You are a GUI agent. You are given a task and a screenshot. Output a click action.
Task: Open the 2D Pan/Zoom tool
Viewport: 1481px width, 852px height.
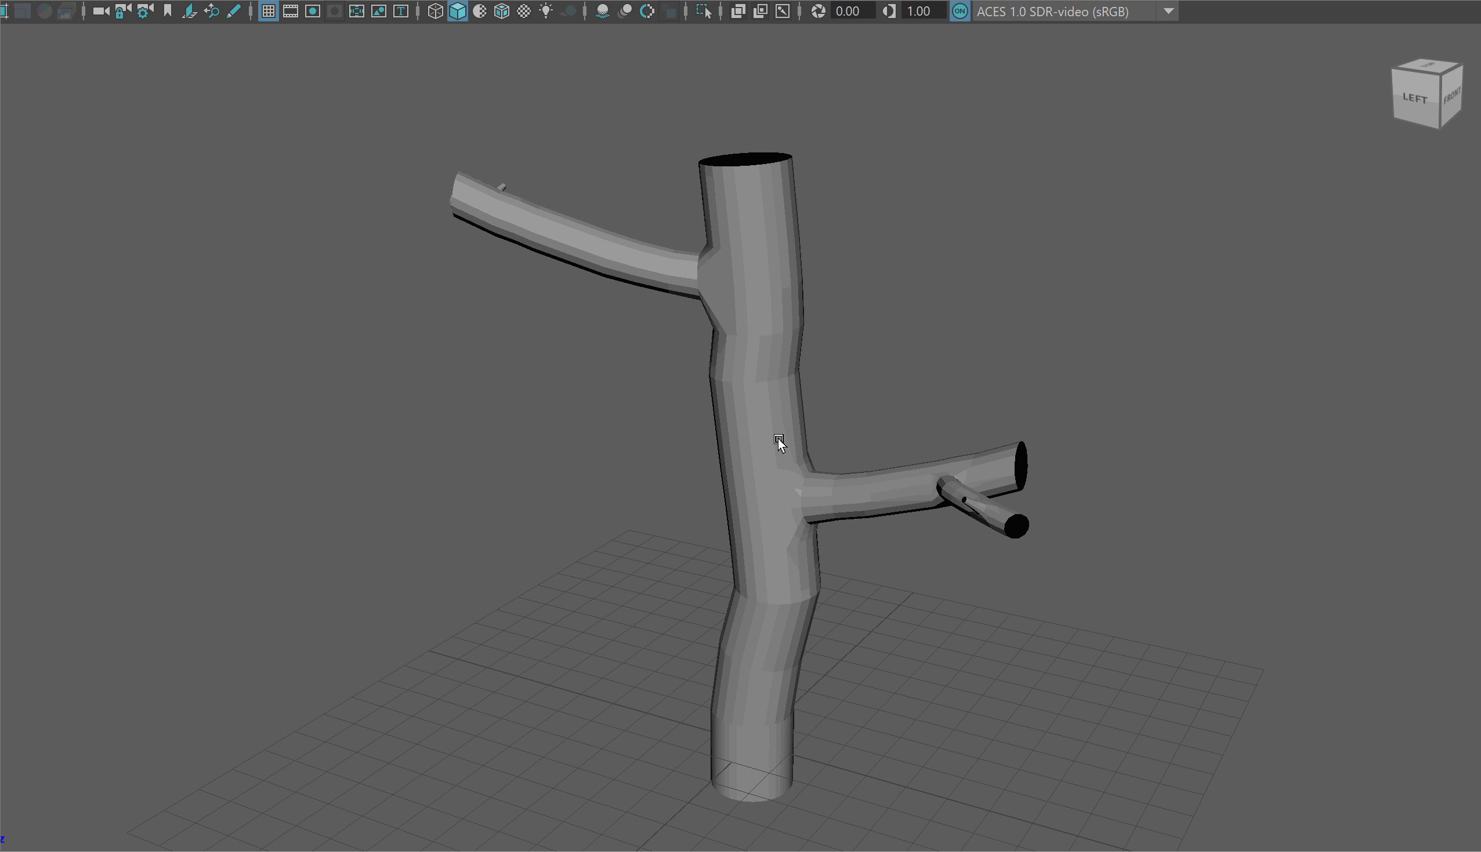tap(211, 11)
